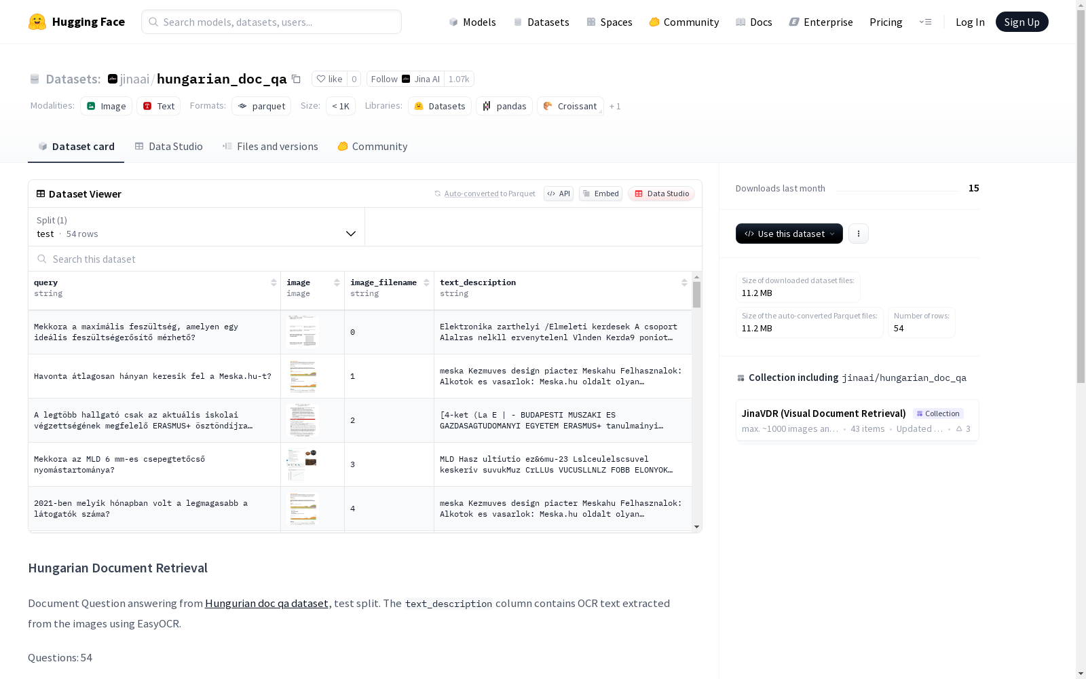Switch to the Data Studio tab
This screenshot has width=1086, height=679.
click(x=168, y=146)
